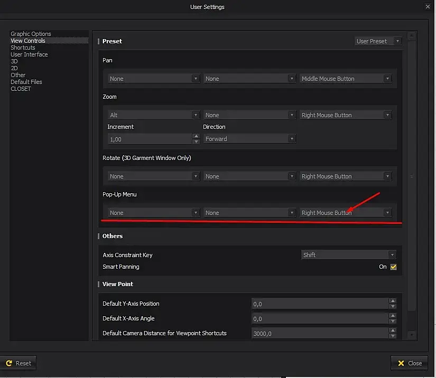Increase Zoom Increment with up arrow
The image size is (436, 378).
[x=196, y=136]
